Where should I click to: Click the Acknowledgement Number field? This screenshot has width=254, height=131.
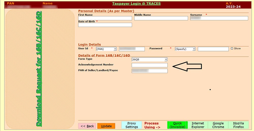pyautogui.click(x=150, y=65)
